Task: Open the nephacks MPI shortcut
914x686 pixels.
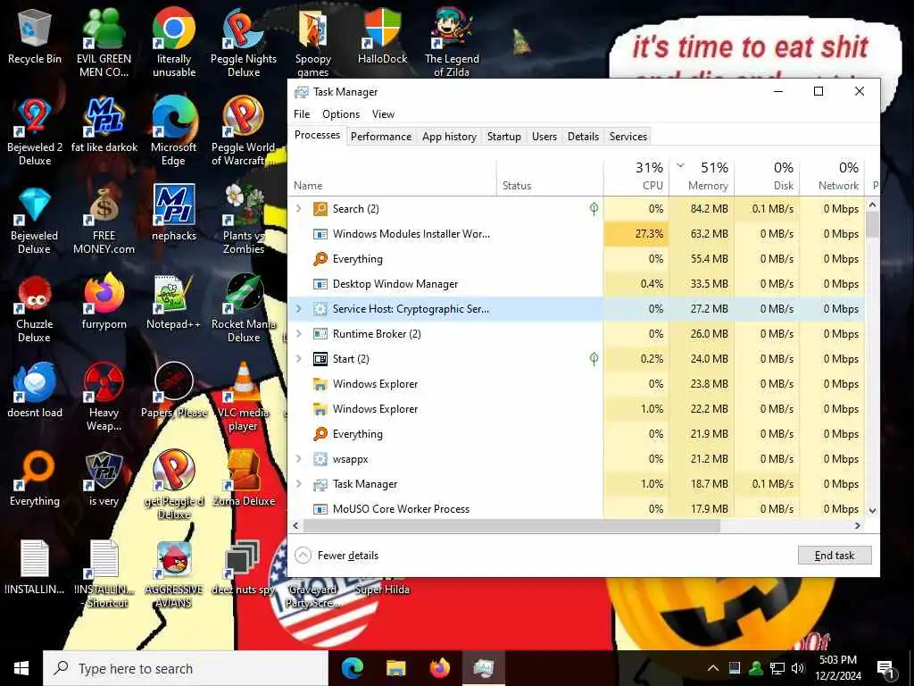Action: point(174,213)
